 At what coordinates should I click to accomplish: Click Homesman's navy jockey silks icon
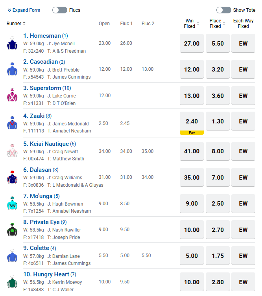12,43
